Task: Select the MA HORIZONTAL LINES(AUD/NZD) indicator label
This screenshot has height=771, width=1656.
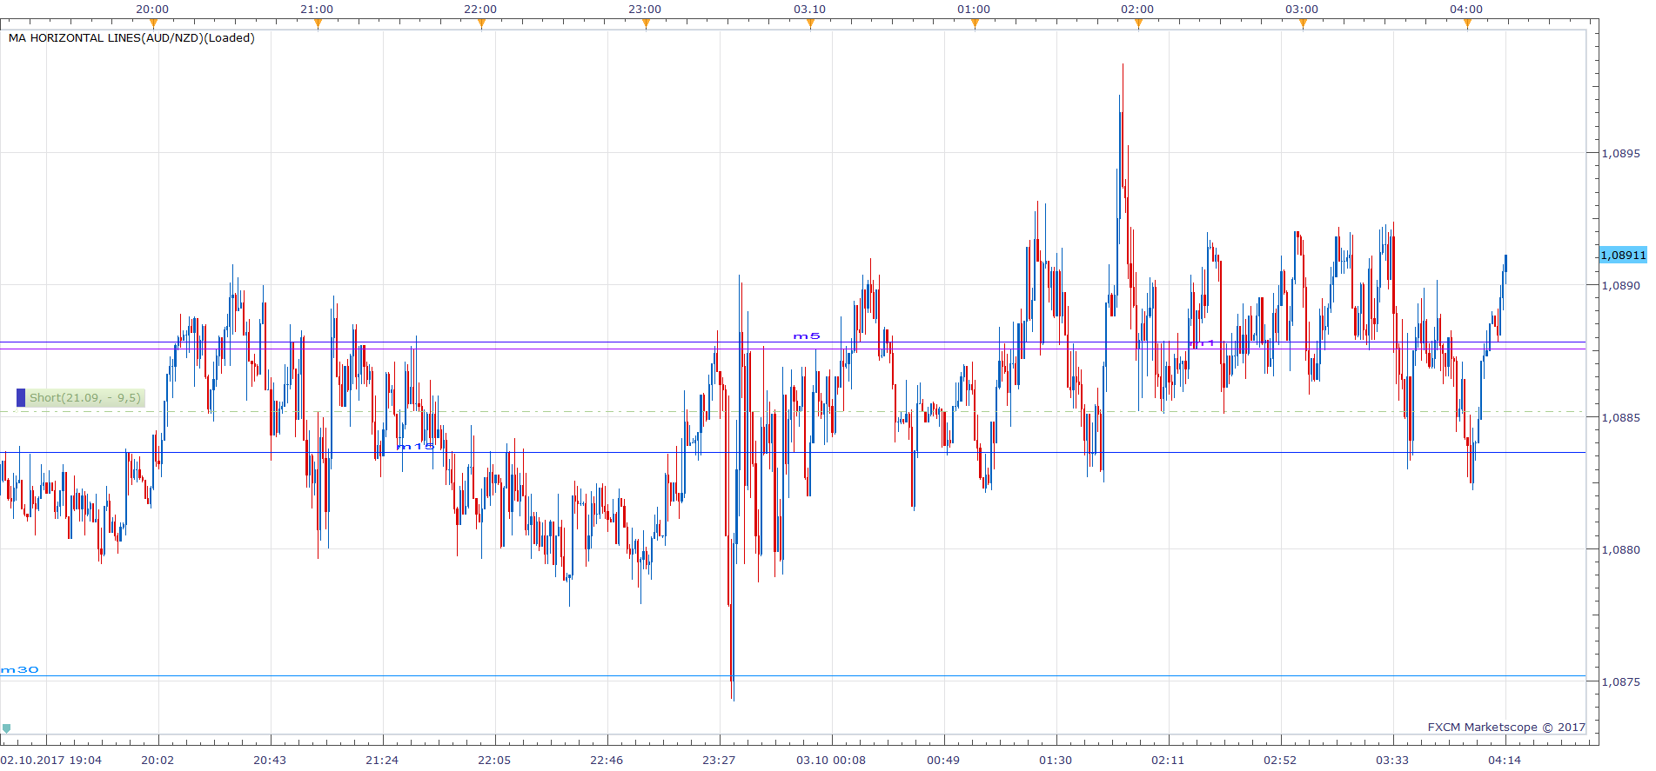Action: pos(131,38)
